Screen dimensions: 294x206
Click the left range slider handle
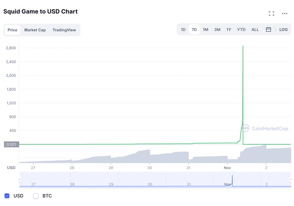(x=20, y=179)
